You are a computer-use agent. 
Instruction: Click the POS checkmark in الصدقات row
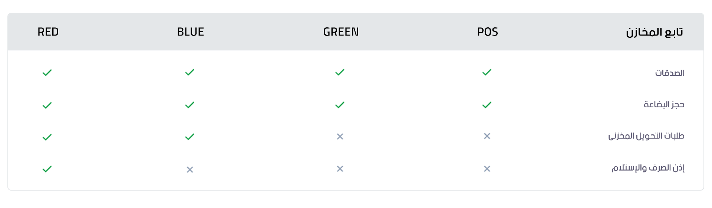coord(487,73)
